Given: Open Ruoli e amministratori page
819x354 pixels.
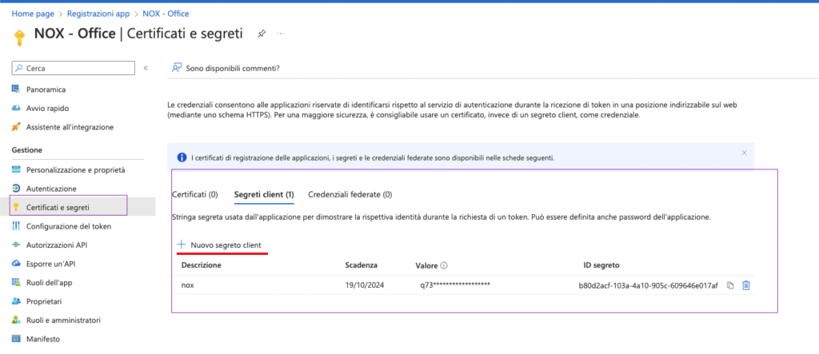Looking at the screenshot, I should [x=63, y=320].
